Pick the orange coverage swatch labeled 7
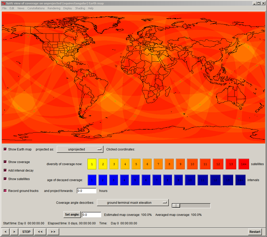The image size is (267, 237). [x=158, y=164]
